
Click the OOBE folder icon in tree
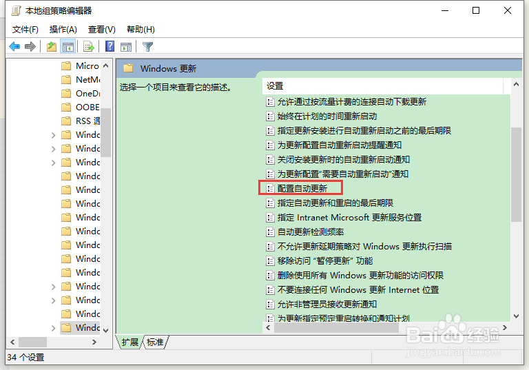pyautogui.click(x=66, y=107)
